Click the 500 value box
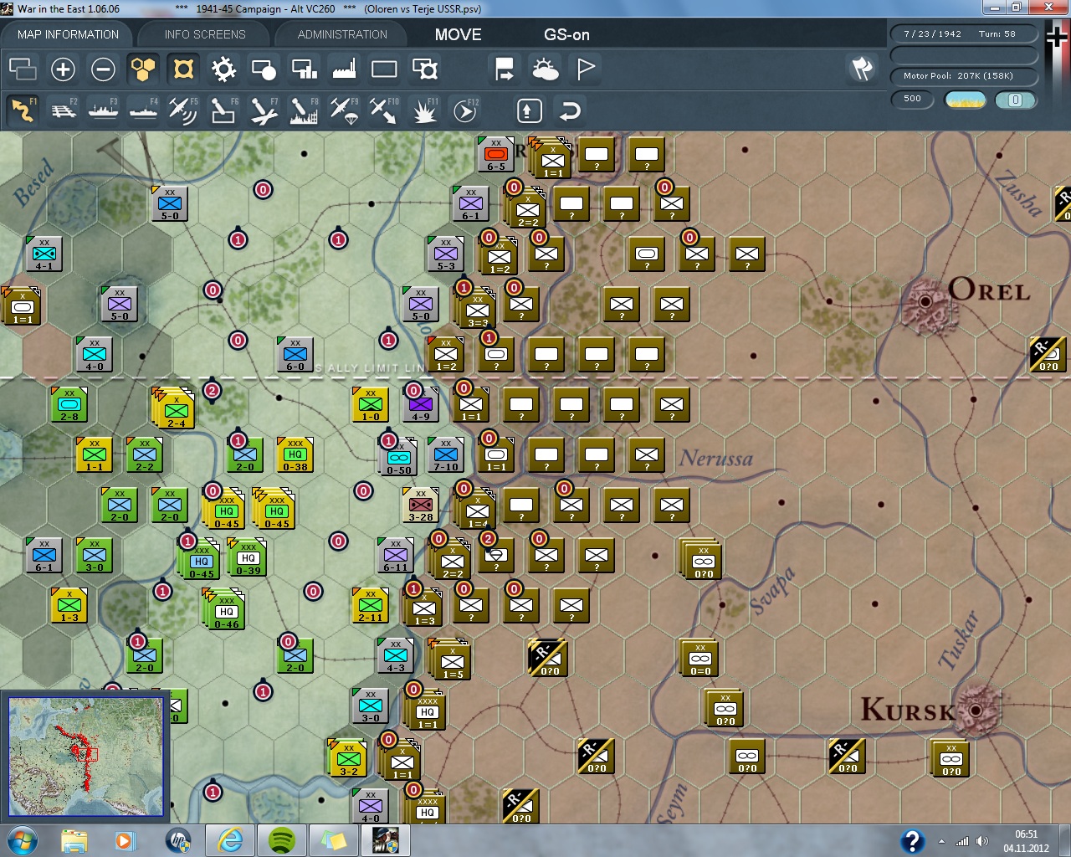1071x857 pixels. tap(913, 99)
